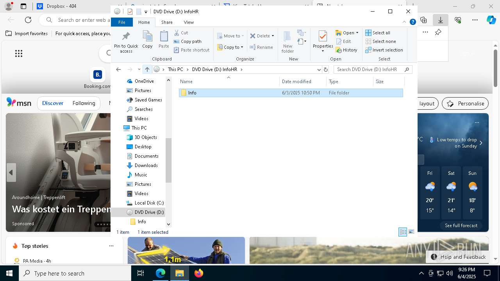500x281 pixels.
Task: Open the File menu tab
Action: [x=122, y=22]
